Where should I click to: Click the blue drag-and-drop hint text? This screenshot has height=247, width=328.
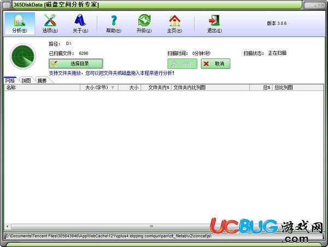click(112, 73)
